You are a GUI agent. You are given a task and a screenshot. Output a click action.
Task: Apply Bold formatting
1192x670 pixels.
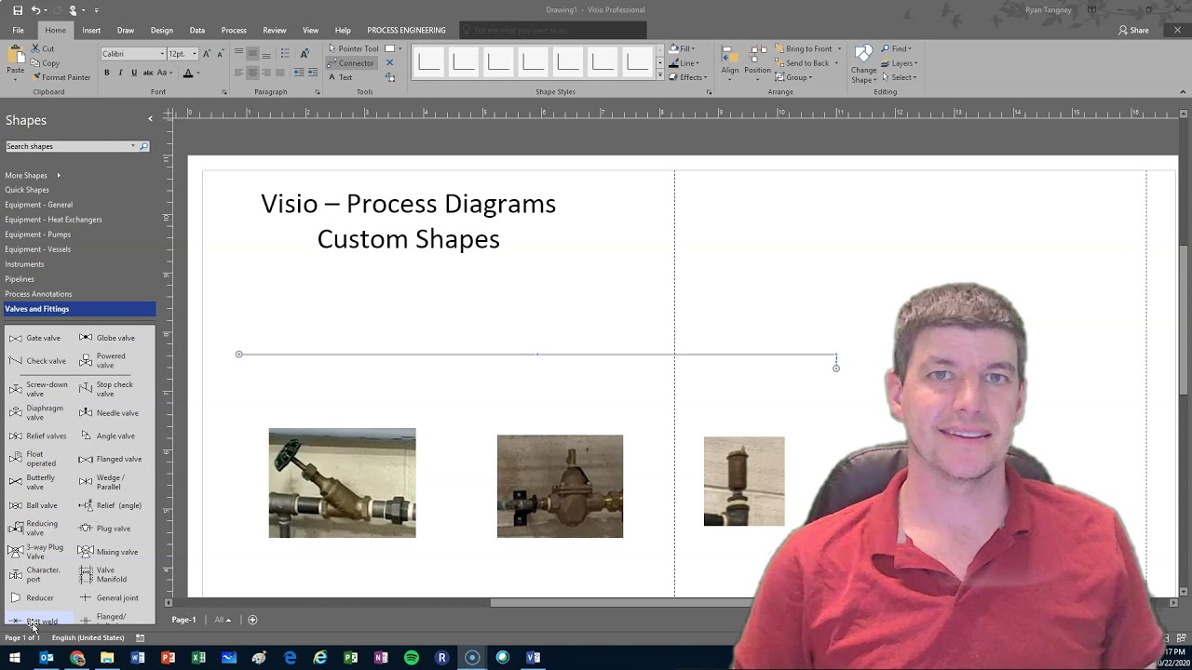[106, 73]
